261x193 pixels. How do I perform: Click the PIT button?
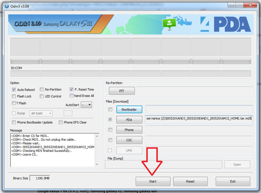tap(122, 91)
